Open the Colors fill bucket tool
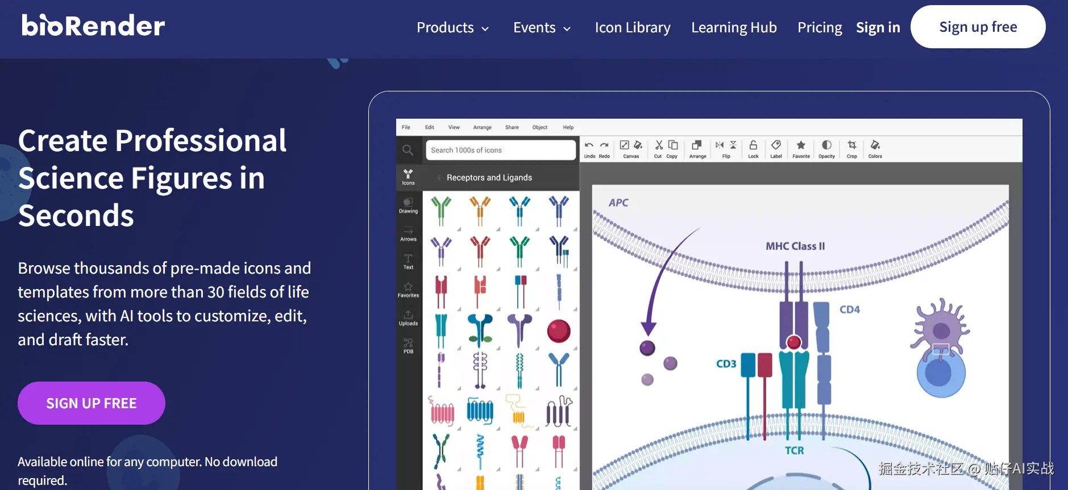The width and height of the screenshot is (1068, 490). [875, 145]
